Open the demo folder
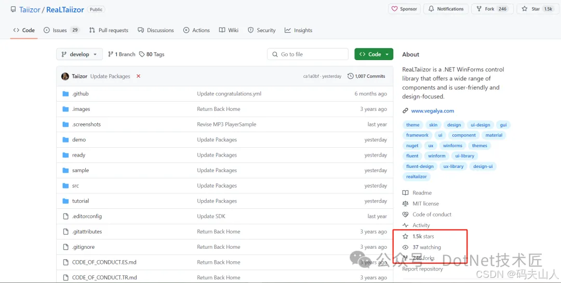The width and height of the screenshot is (561, 283). click(x=79, y=140)
